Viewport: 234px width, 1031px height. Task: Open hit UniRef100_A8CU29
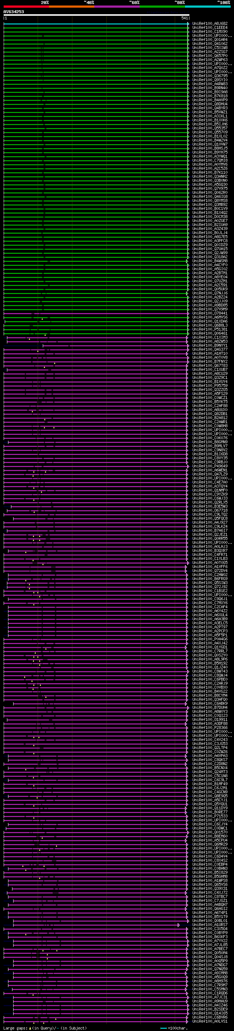point(210,373)
